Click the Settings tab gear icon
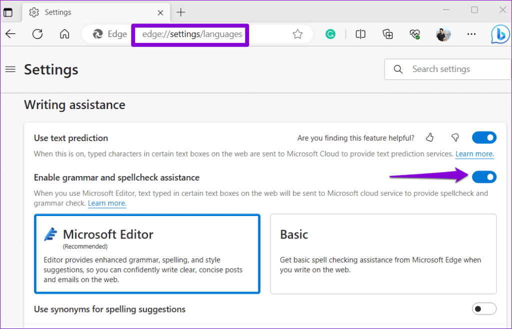Screen dimensions: 512x329 [33, 12]
